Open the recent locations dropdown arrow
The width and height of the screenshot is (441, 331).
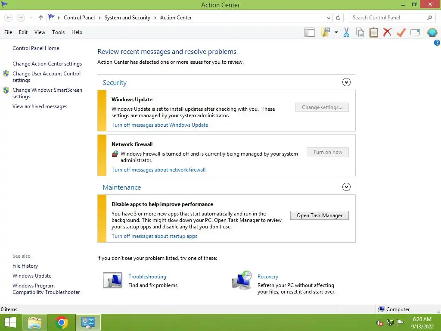click(x=31, y=18)
